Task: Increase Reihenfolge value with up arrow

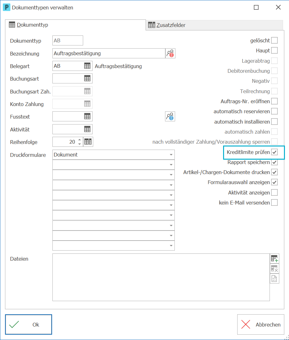Action: [80, 140]
